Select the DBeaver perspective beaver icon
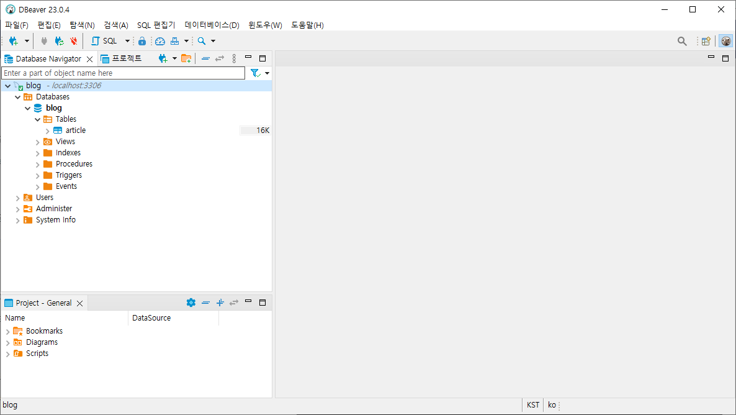 [725, 42]
